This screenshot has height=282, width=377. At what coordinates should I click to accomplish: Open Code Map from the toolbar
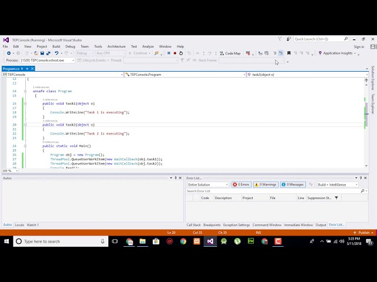click(230, 53)
